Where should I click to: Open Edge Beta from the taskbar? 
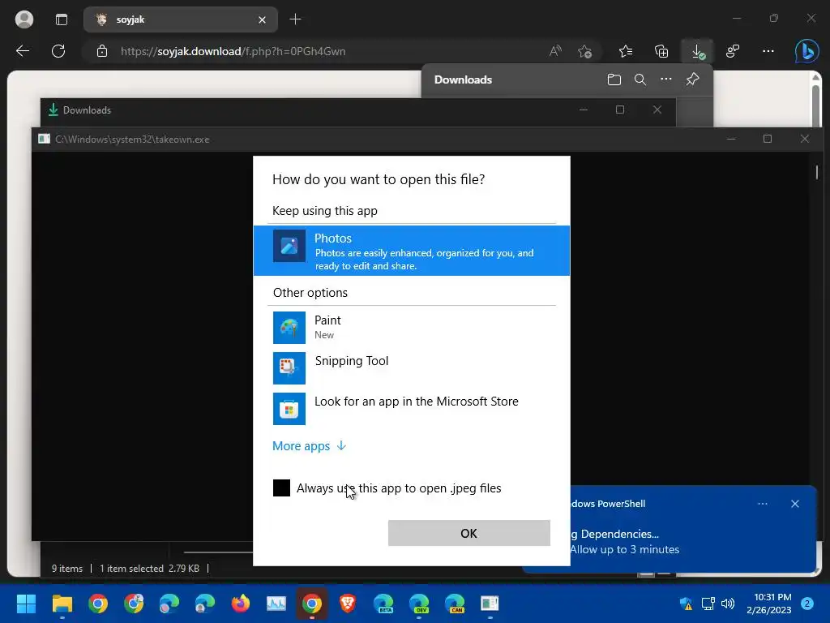(x=383, y=604)
